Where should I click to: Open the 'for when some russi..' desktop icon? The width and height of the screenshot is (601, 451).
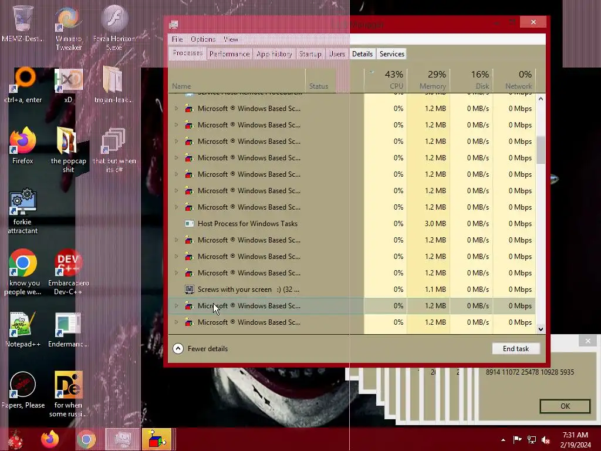click(68, 394)
